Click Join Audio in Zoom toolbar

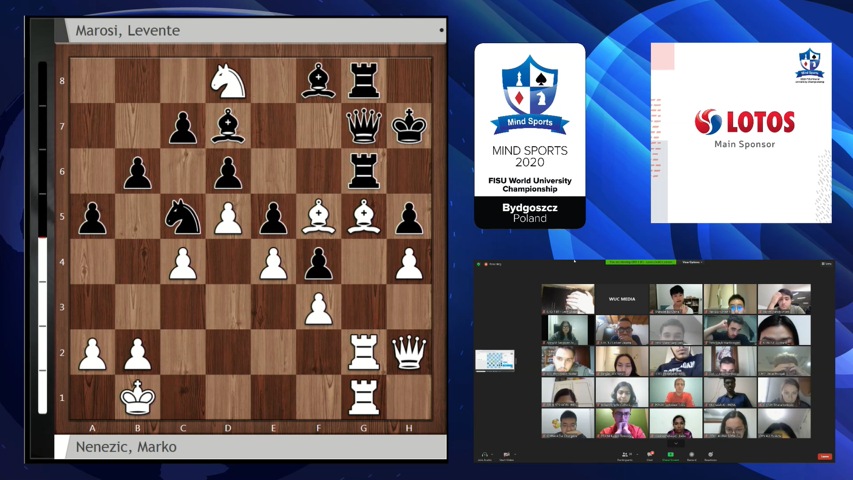tap(484, 456)
